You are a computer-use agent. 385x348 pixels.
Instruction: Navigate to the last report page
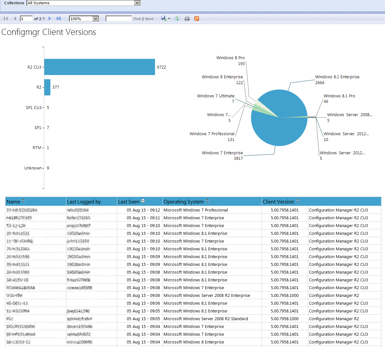tap(58, 18)
